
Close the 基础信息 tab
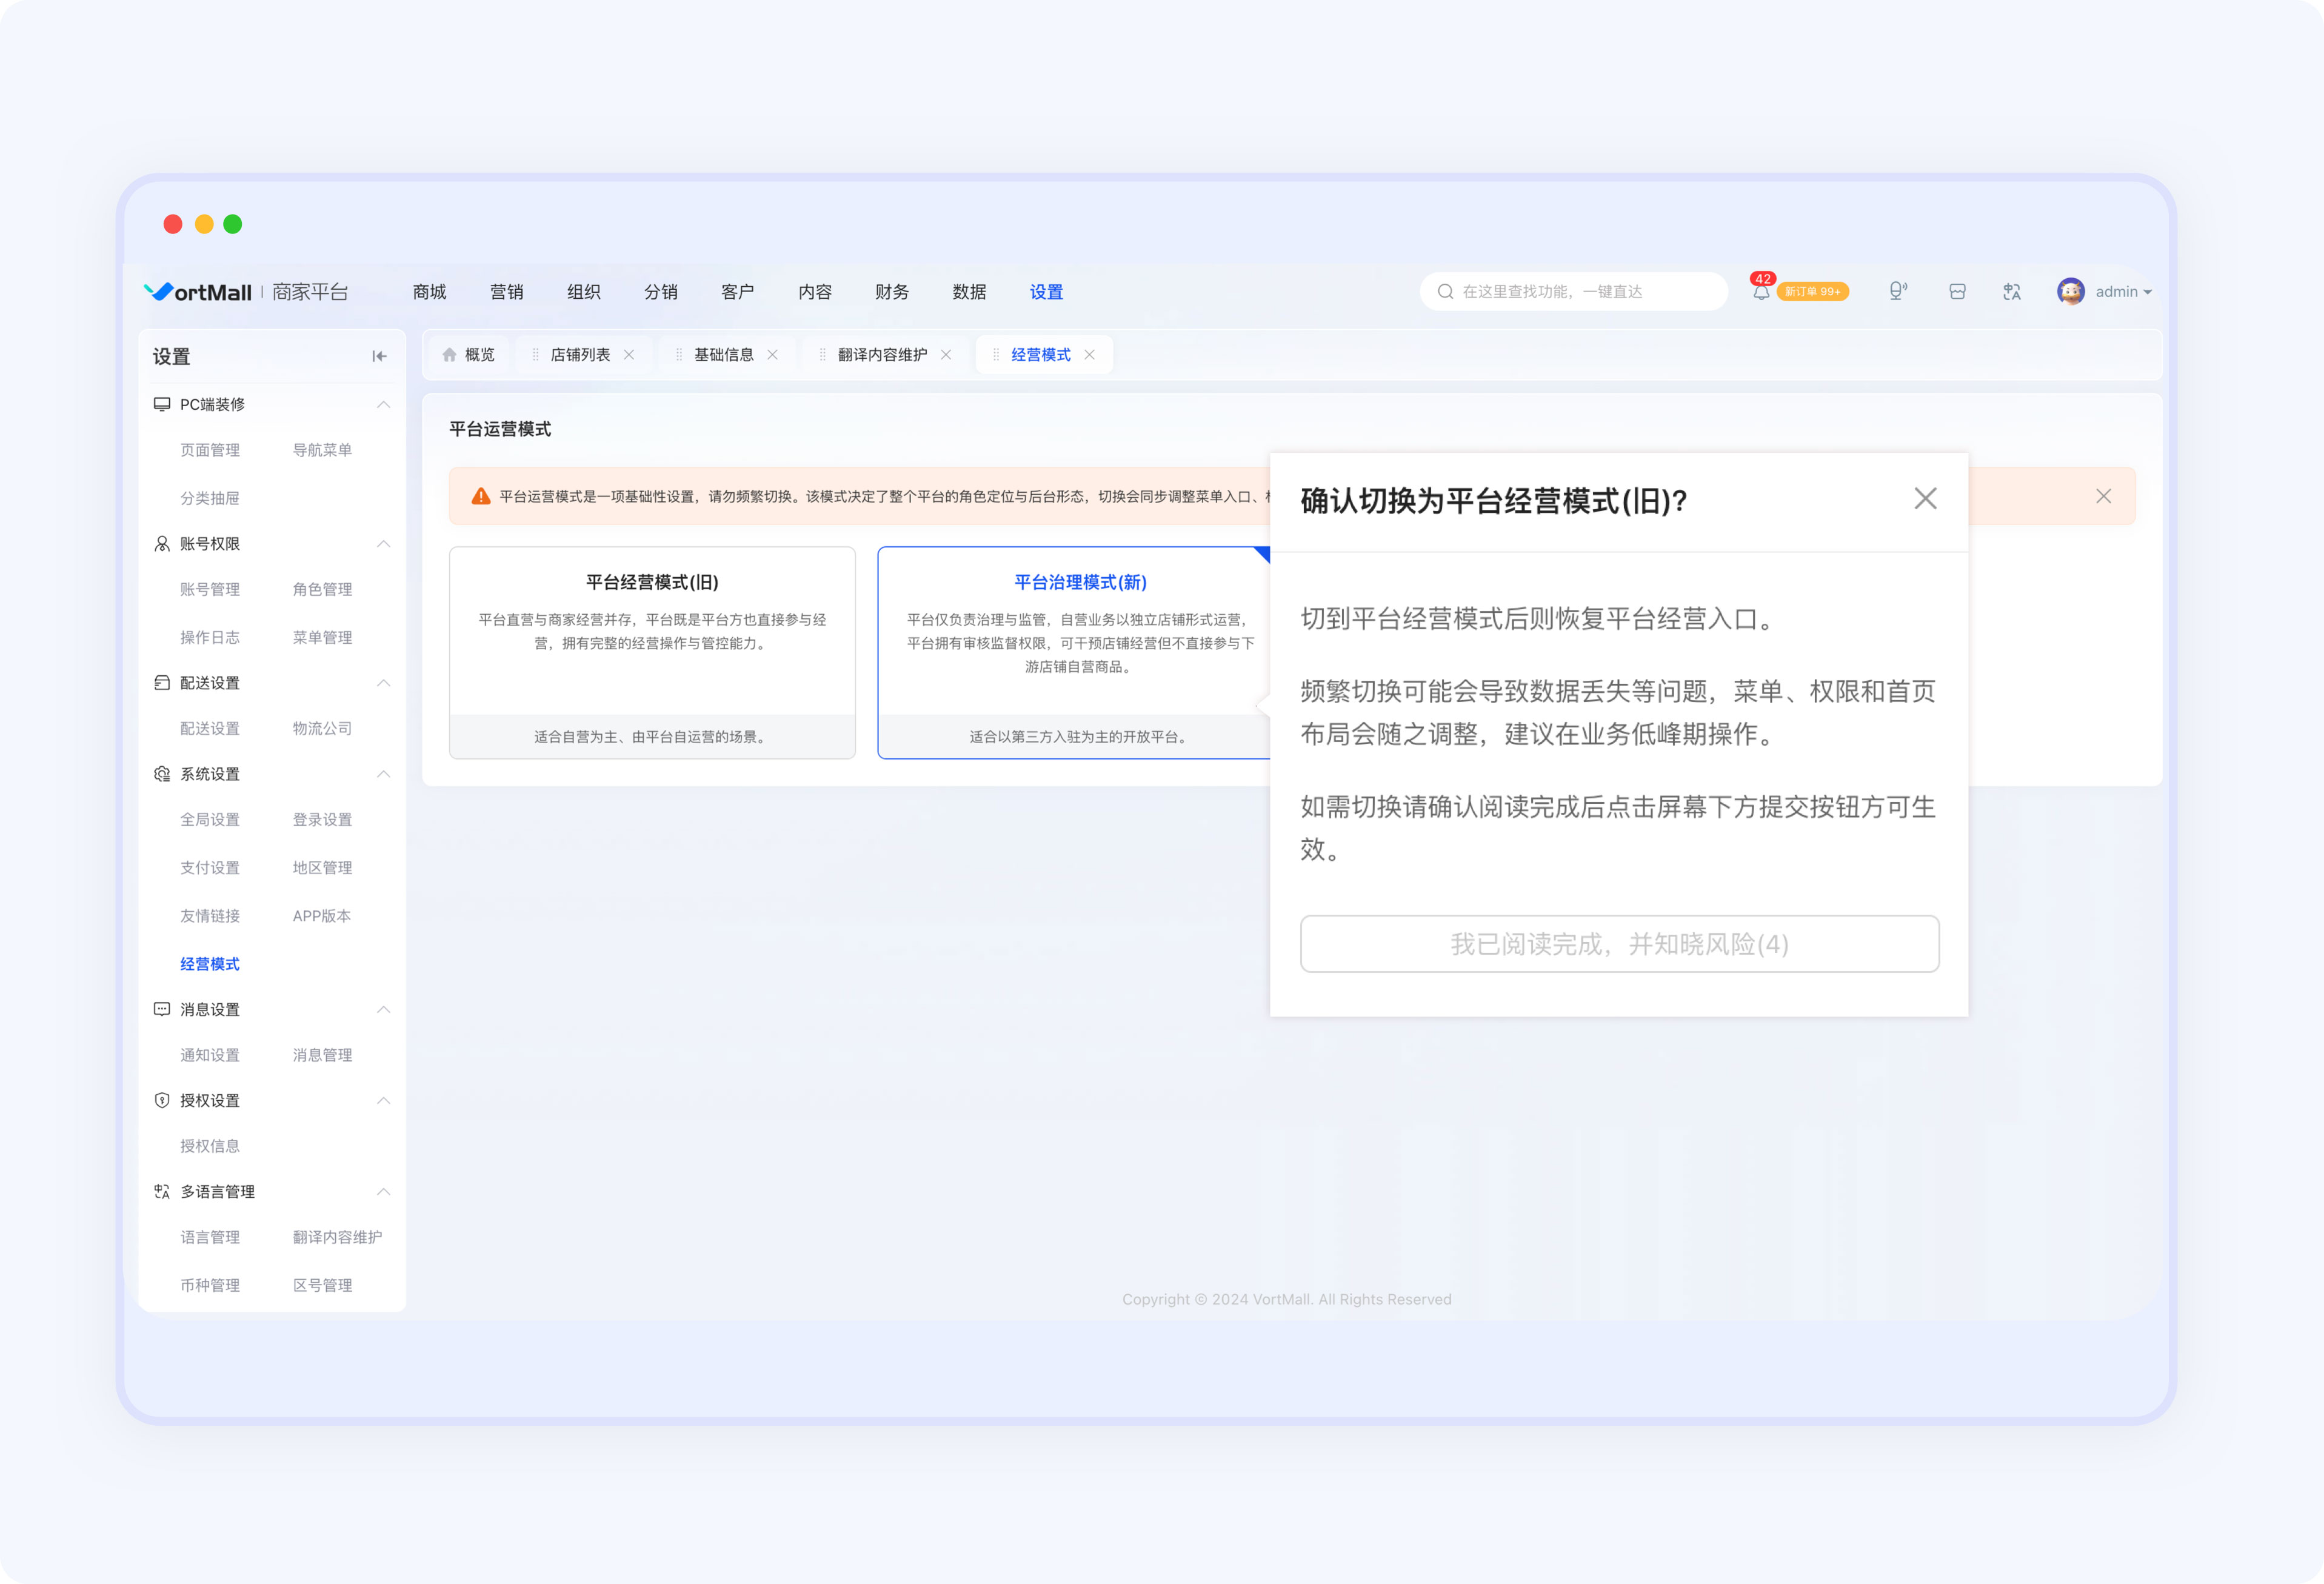pos(772,355)
